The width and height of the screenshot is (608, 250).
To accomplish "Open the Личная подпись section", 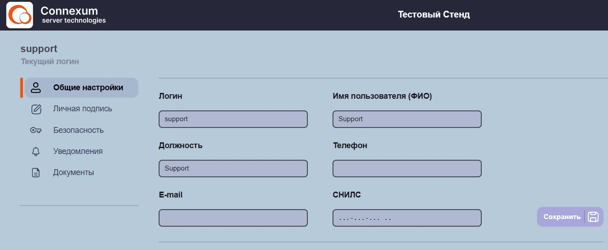I will (x=81, y=109).
